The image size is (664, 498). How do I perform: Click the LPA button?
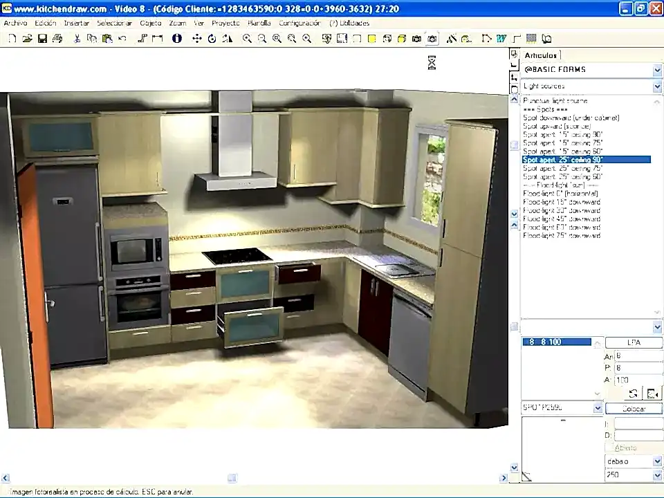pyautogui.click(x=634, y=342)
